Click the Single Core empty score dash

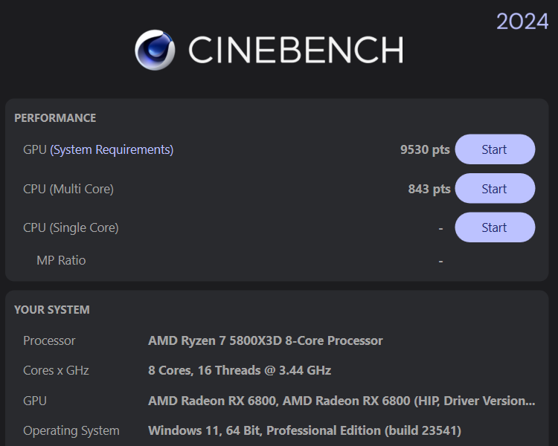tap(440, 228)
